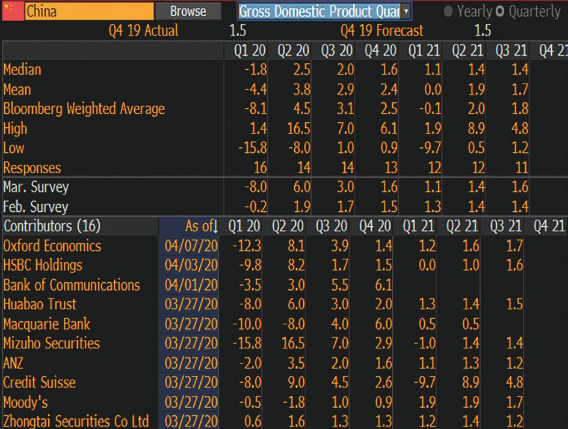Open the Oxford Economics contributor row
568x429 pixels.
tap(52, 246)
